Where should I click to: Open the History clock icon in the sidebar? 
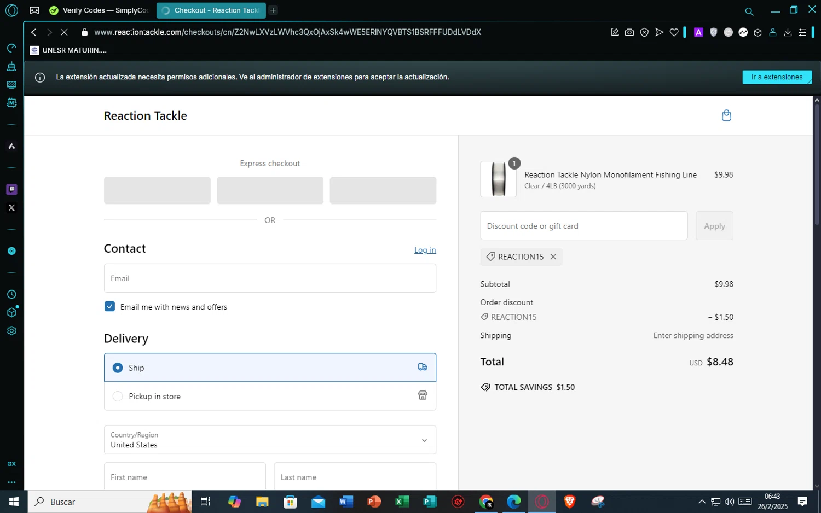click(x=11, y=294)
